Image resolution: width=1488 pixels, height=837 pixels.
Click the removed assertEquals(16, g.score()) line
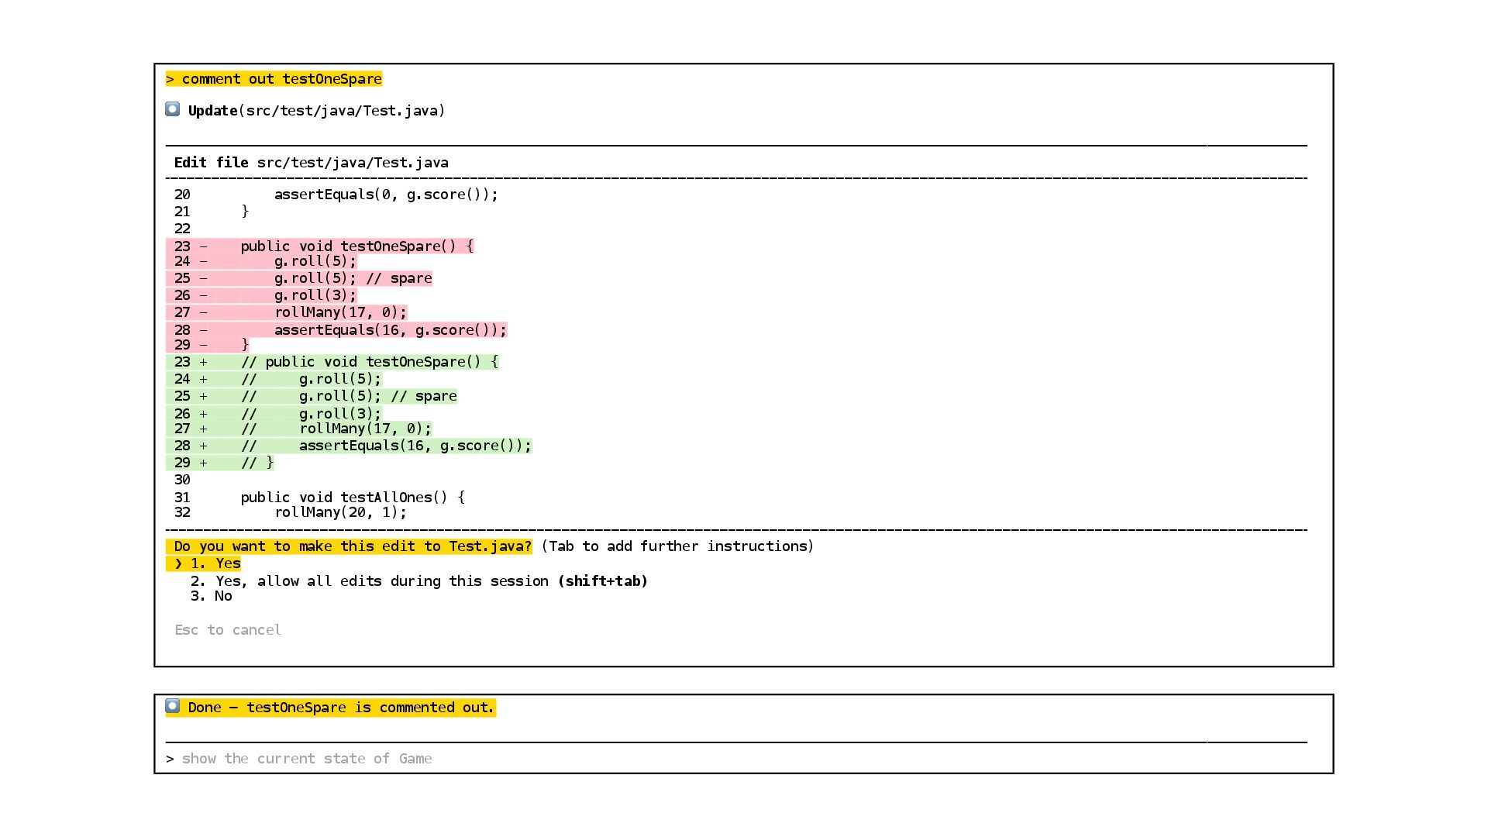pyautogui.click(x=390, y=330)
